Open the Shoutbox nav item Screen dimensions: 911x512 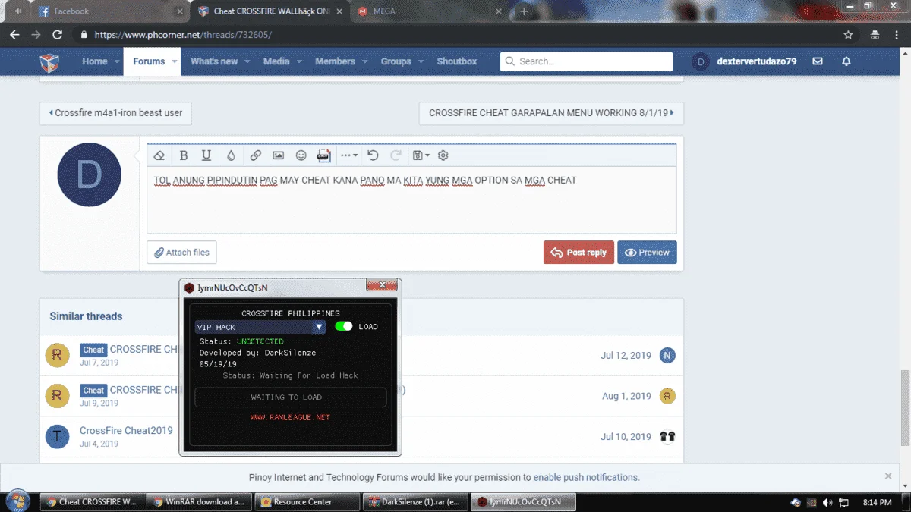click(457, 61)
